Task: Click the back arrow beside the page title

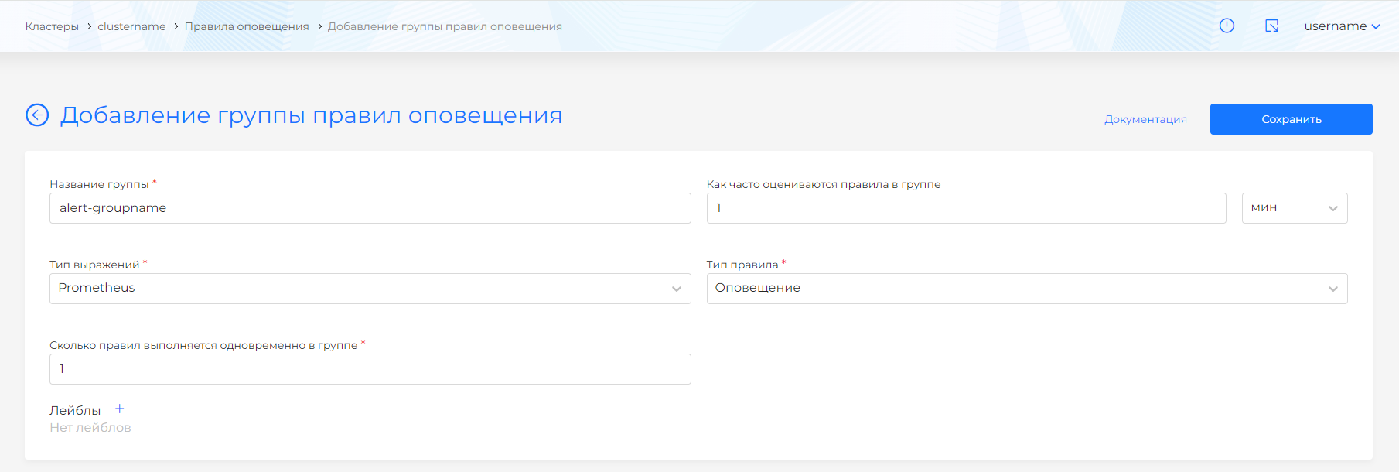Action: pos(37,115)
